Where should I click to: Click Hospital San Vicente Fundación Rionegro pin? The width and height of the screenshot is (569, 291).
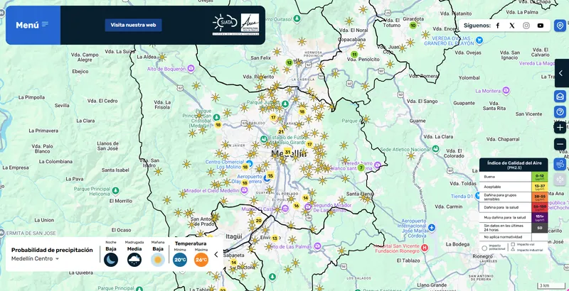(424, 248)
